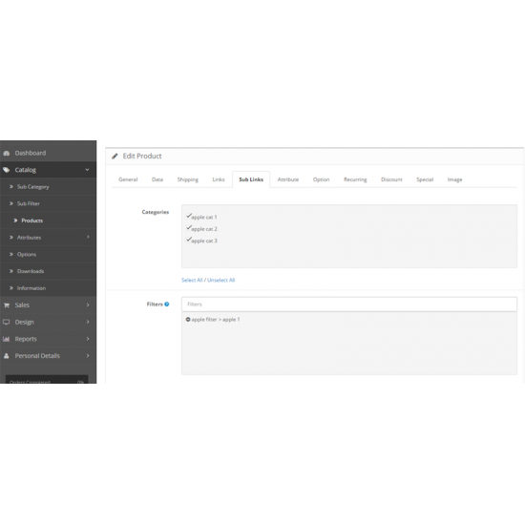The height and width of the screenshot is (525, 525).
Task: Open Information in Catalog menu
Action: coord(31,288)
